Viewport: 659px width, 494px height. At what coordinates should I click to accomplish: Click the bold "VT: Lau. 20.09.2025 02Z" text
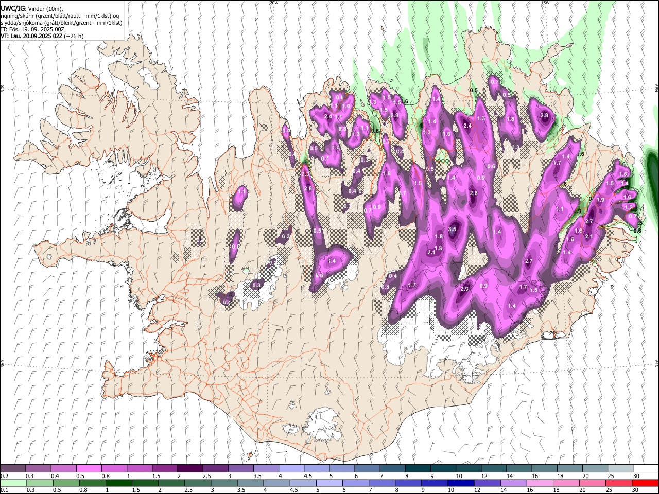pyautogui.click(x=31, y=36)
